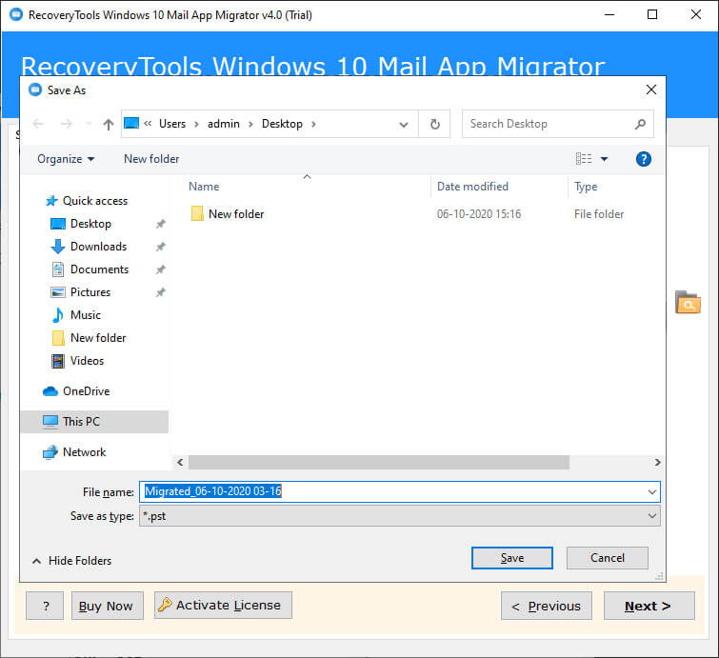This screenshot has width=719, height=658.
Task: Click the search magnifier icon
Action: click(640, 124)
